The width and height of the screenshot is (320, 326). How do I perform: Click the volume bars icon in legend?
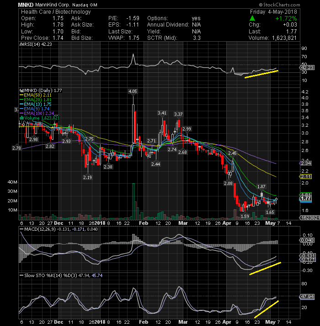[x=21, y=118]
